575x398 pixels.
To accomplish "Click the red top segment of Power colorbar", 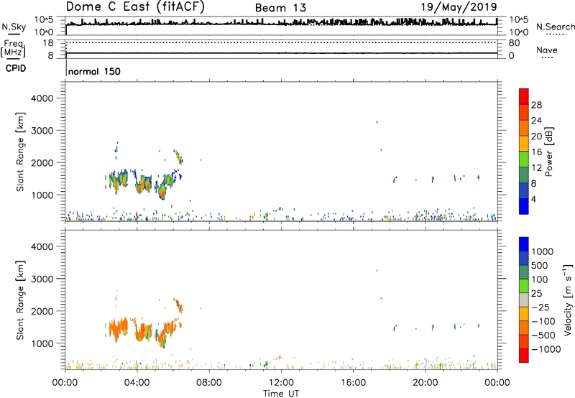I will [x=524, y=96].
